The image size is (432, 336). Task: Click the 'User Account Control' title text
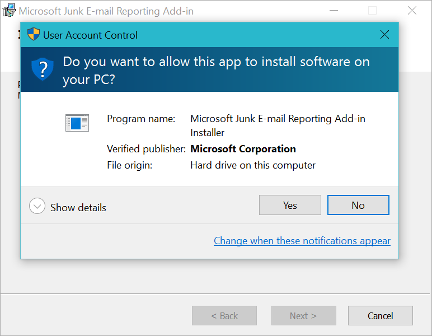(90, 35)
